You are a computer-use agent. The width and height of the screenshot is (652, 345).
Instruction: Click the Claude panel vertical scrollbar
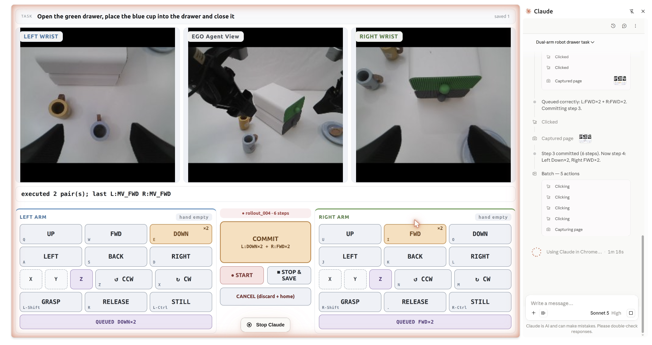(643, 285)
